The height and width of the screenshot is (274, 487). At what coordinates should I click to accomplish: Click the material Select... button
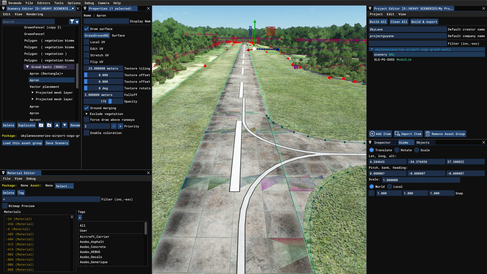click(x=64, y=186)
